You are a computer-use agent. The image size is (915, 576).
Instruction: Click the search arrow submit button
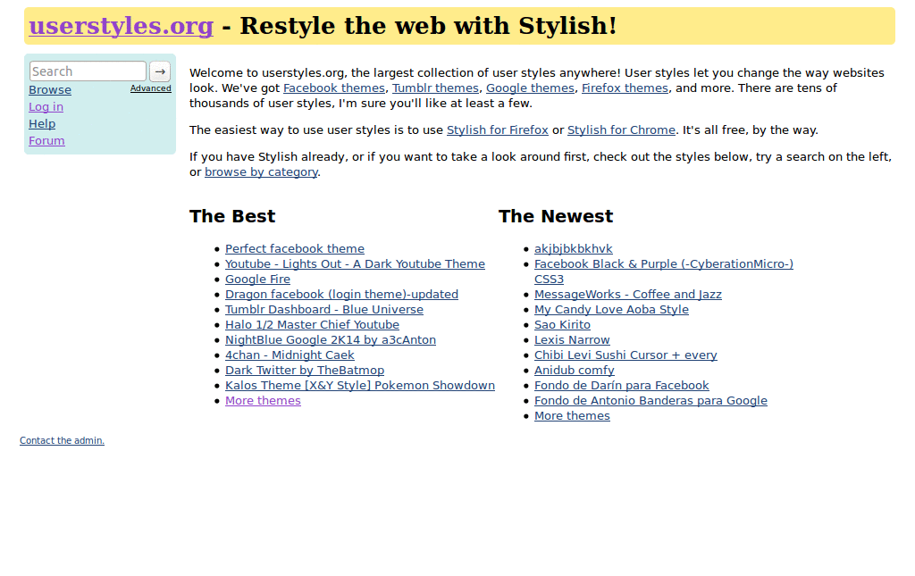160,71
